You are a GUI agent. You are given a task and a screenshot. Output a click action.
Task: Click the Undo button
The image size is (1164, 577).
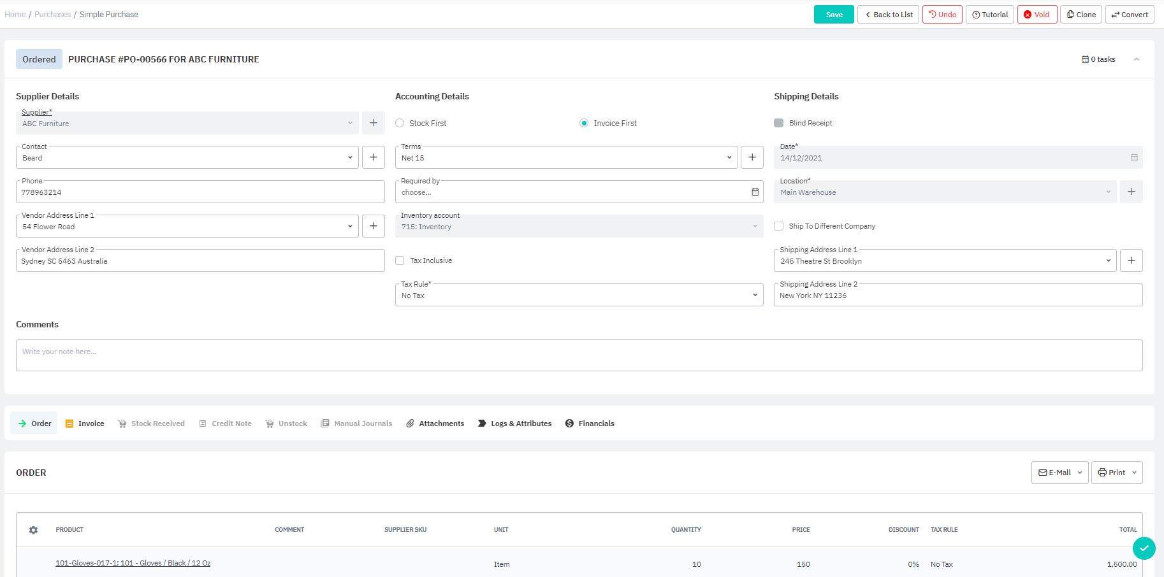point(942,15)
